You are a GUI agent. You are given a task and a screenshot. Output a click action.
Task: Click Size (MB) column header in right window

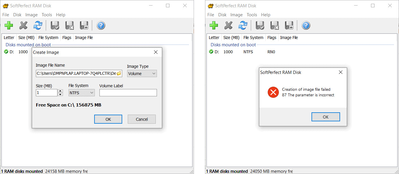point(231,38)
